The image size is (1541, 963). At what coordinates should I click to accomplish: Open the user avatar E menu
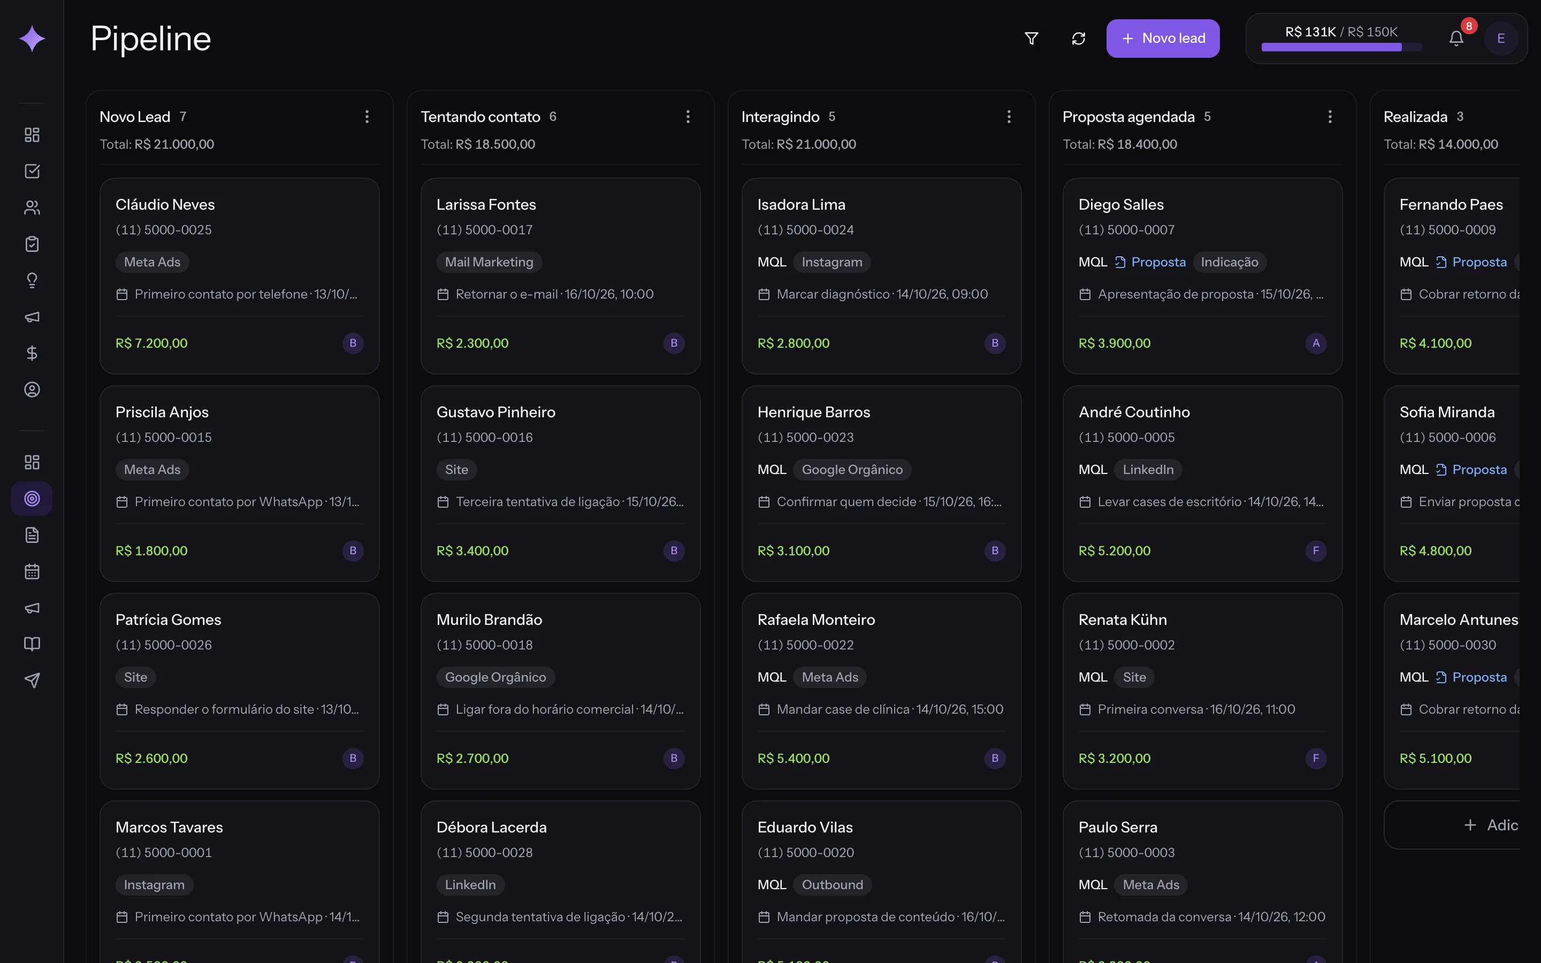(x=1501, y=38)
